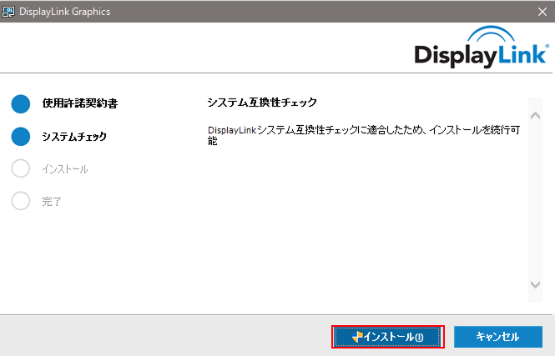Click the filled circle beside 使用許諾契約書
Screen dimensions: 555x356
tap(21, 103)
